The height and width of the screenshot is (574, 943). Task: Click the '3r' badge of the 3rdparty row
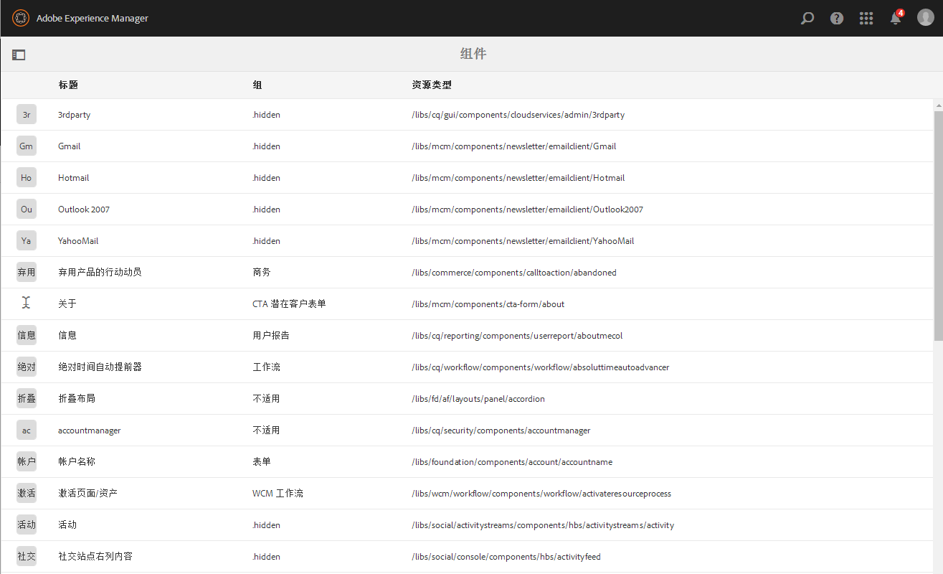coord(27,115)
